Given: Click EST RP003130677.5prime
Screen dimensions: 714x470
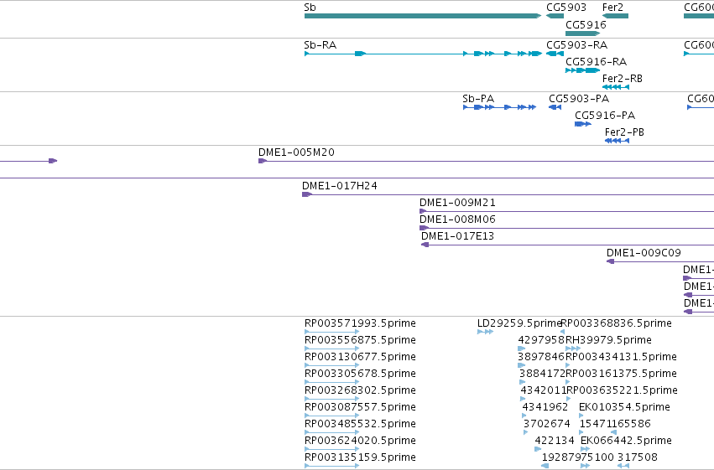Looking at the screenshot, I should point(360,357).
